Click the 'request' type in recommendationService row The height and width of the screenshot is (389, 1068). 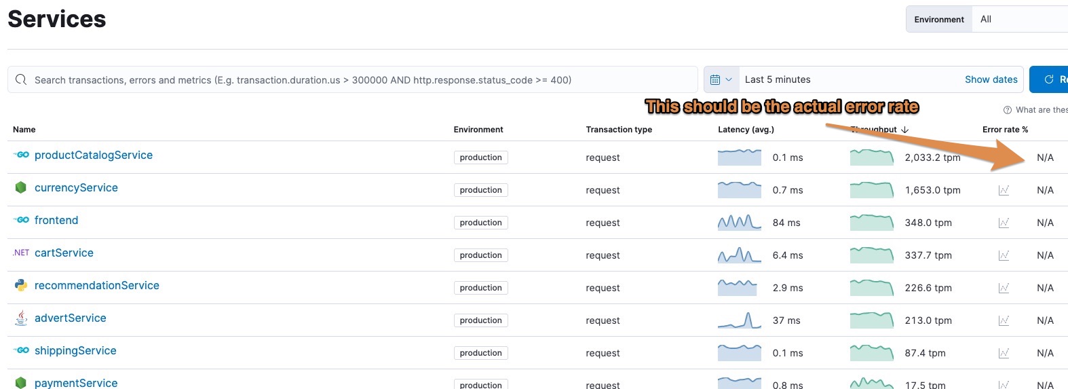tap(603, 288)
